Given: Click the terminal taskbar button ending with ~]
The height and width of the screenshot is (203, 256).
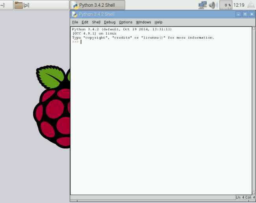Looking at the screenshot, I should coord(6,5).
